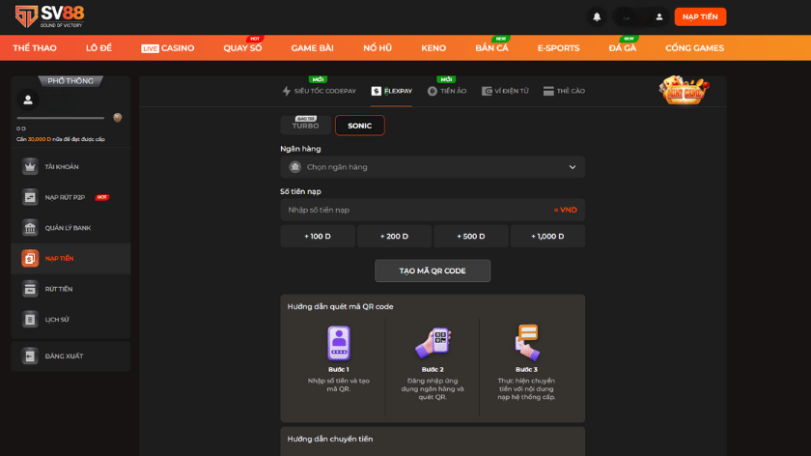Click the Quản Lý Bank icon
The image size is (811, 456).
pyautogui.click(x=30, y=228)
